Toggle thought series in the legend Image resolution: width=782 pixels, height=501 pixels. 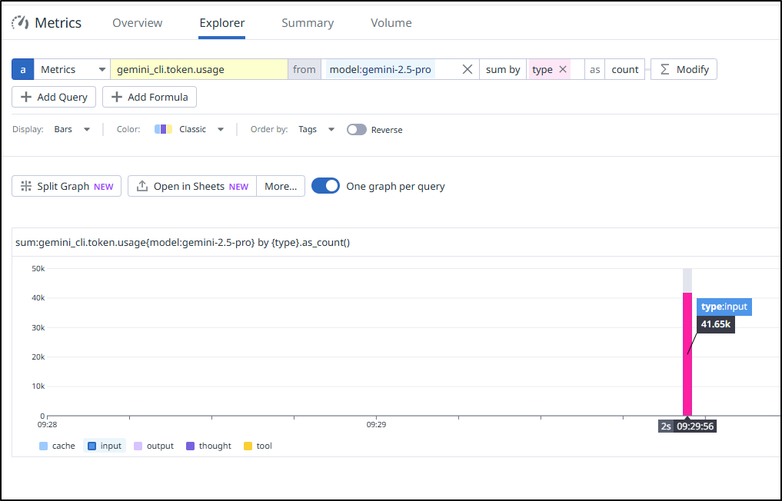coord(209,446)
